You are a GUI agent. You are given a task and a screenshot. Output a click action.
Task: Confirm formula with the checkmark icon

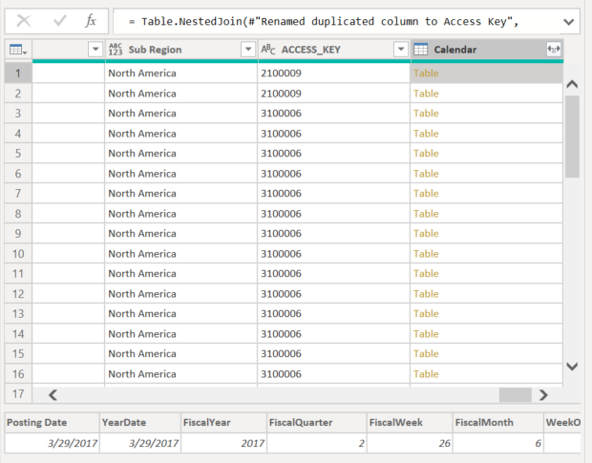(x=60, y=21)
